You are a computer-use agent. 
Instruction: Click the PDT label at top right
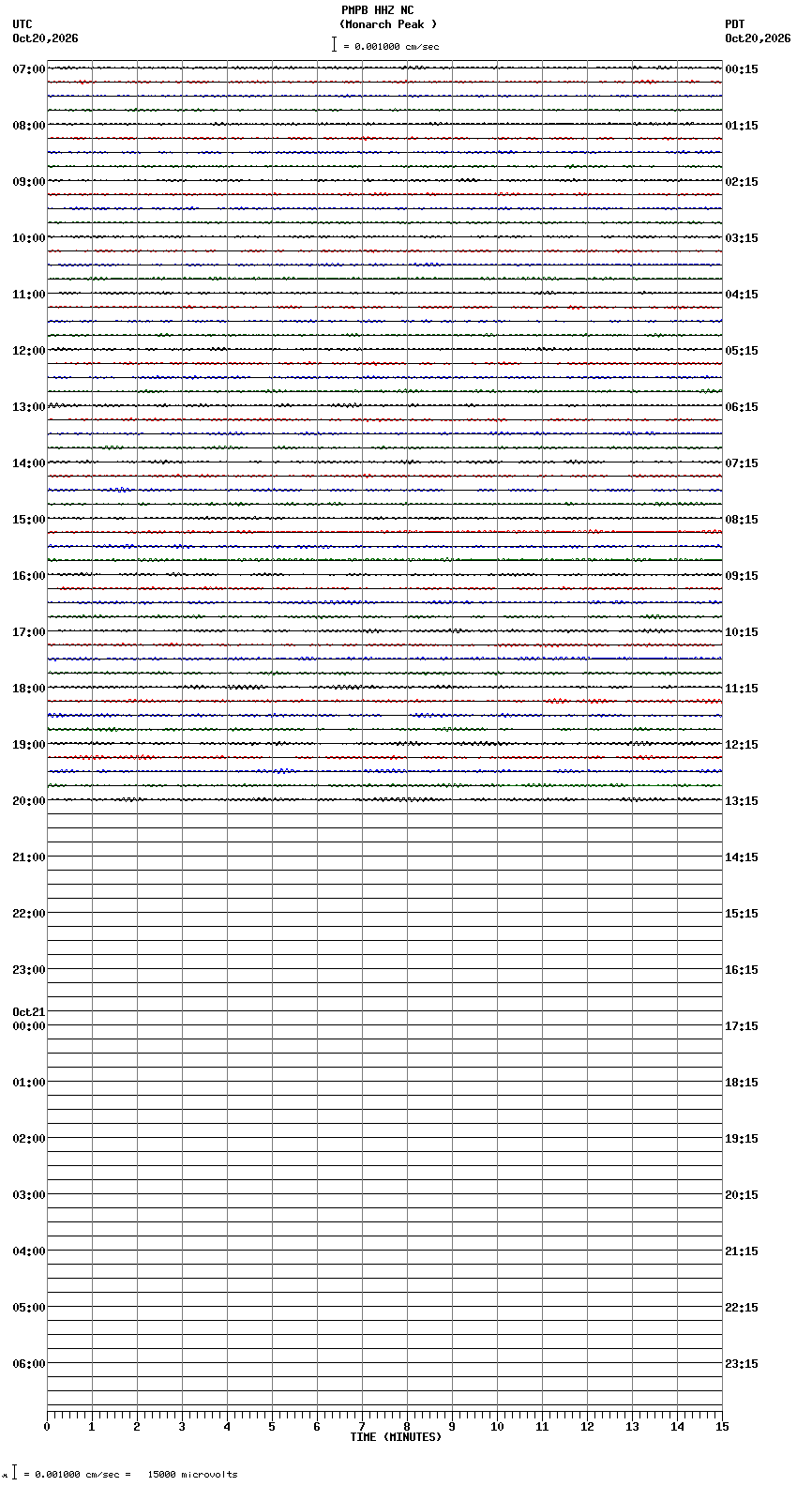734,24
